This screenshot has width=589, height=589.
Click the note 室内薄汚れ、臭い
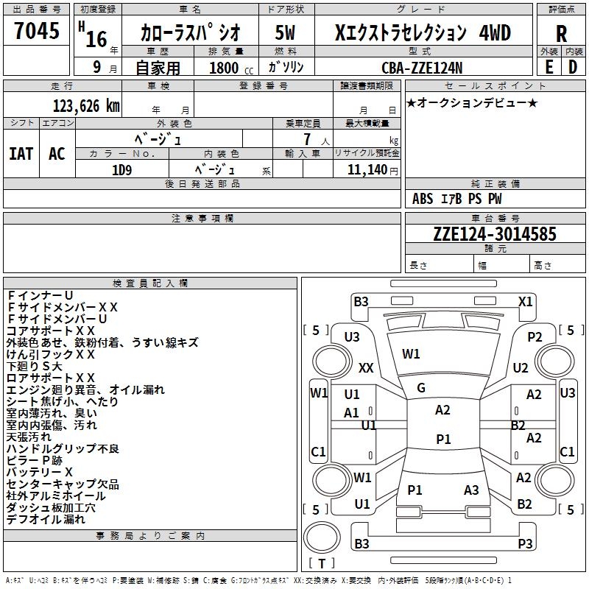click(x=52, y=413)
